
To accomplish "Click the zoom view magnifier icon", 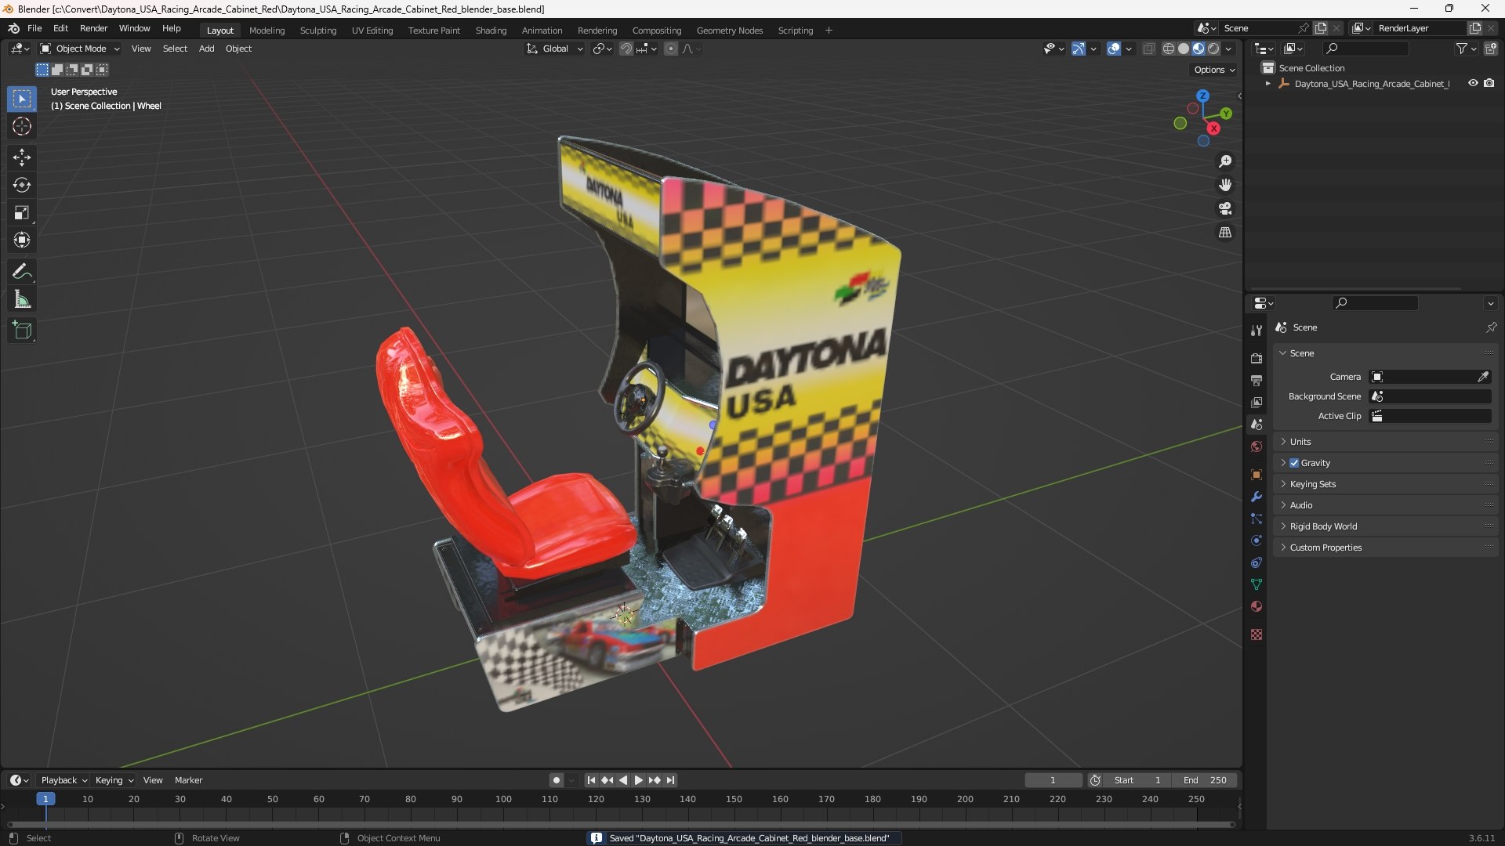I will pyautogui.click(x=1225, y=161).
